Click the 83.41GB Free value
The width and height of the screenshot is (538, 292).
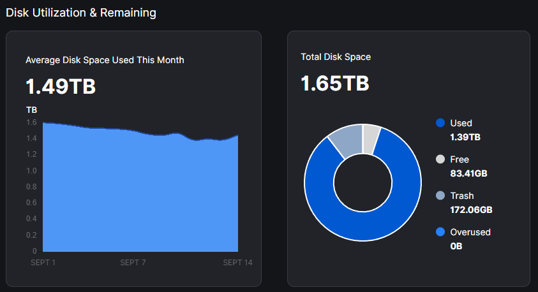[469, 173]
